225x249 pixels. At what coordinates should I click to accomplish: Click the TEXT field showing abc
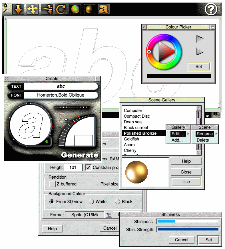tap(61, 86)
